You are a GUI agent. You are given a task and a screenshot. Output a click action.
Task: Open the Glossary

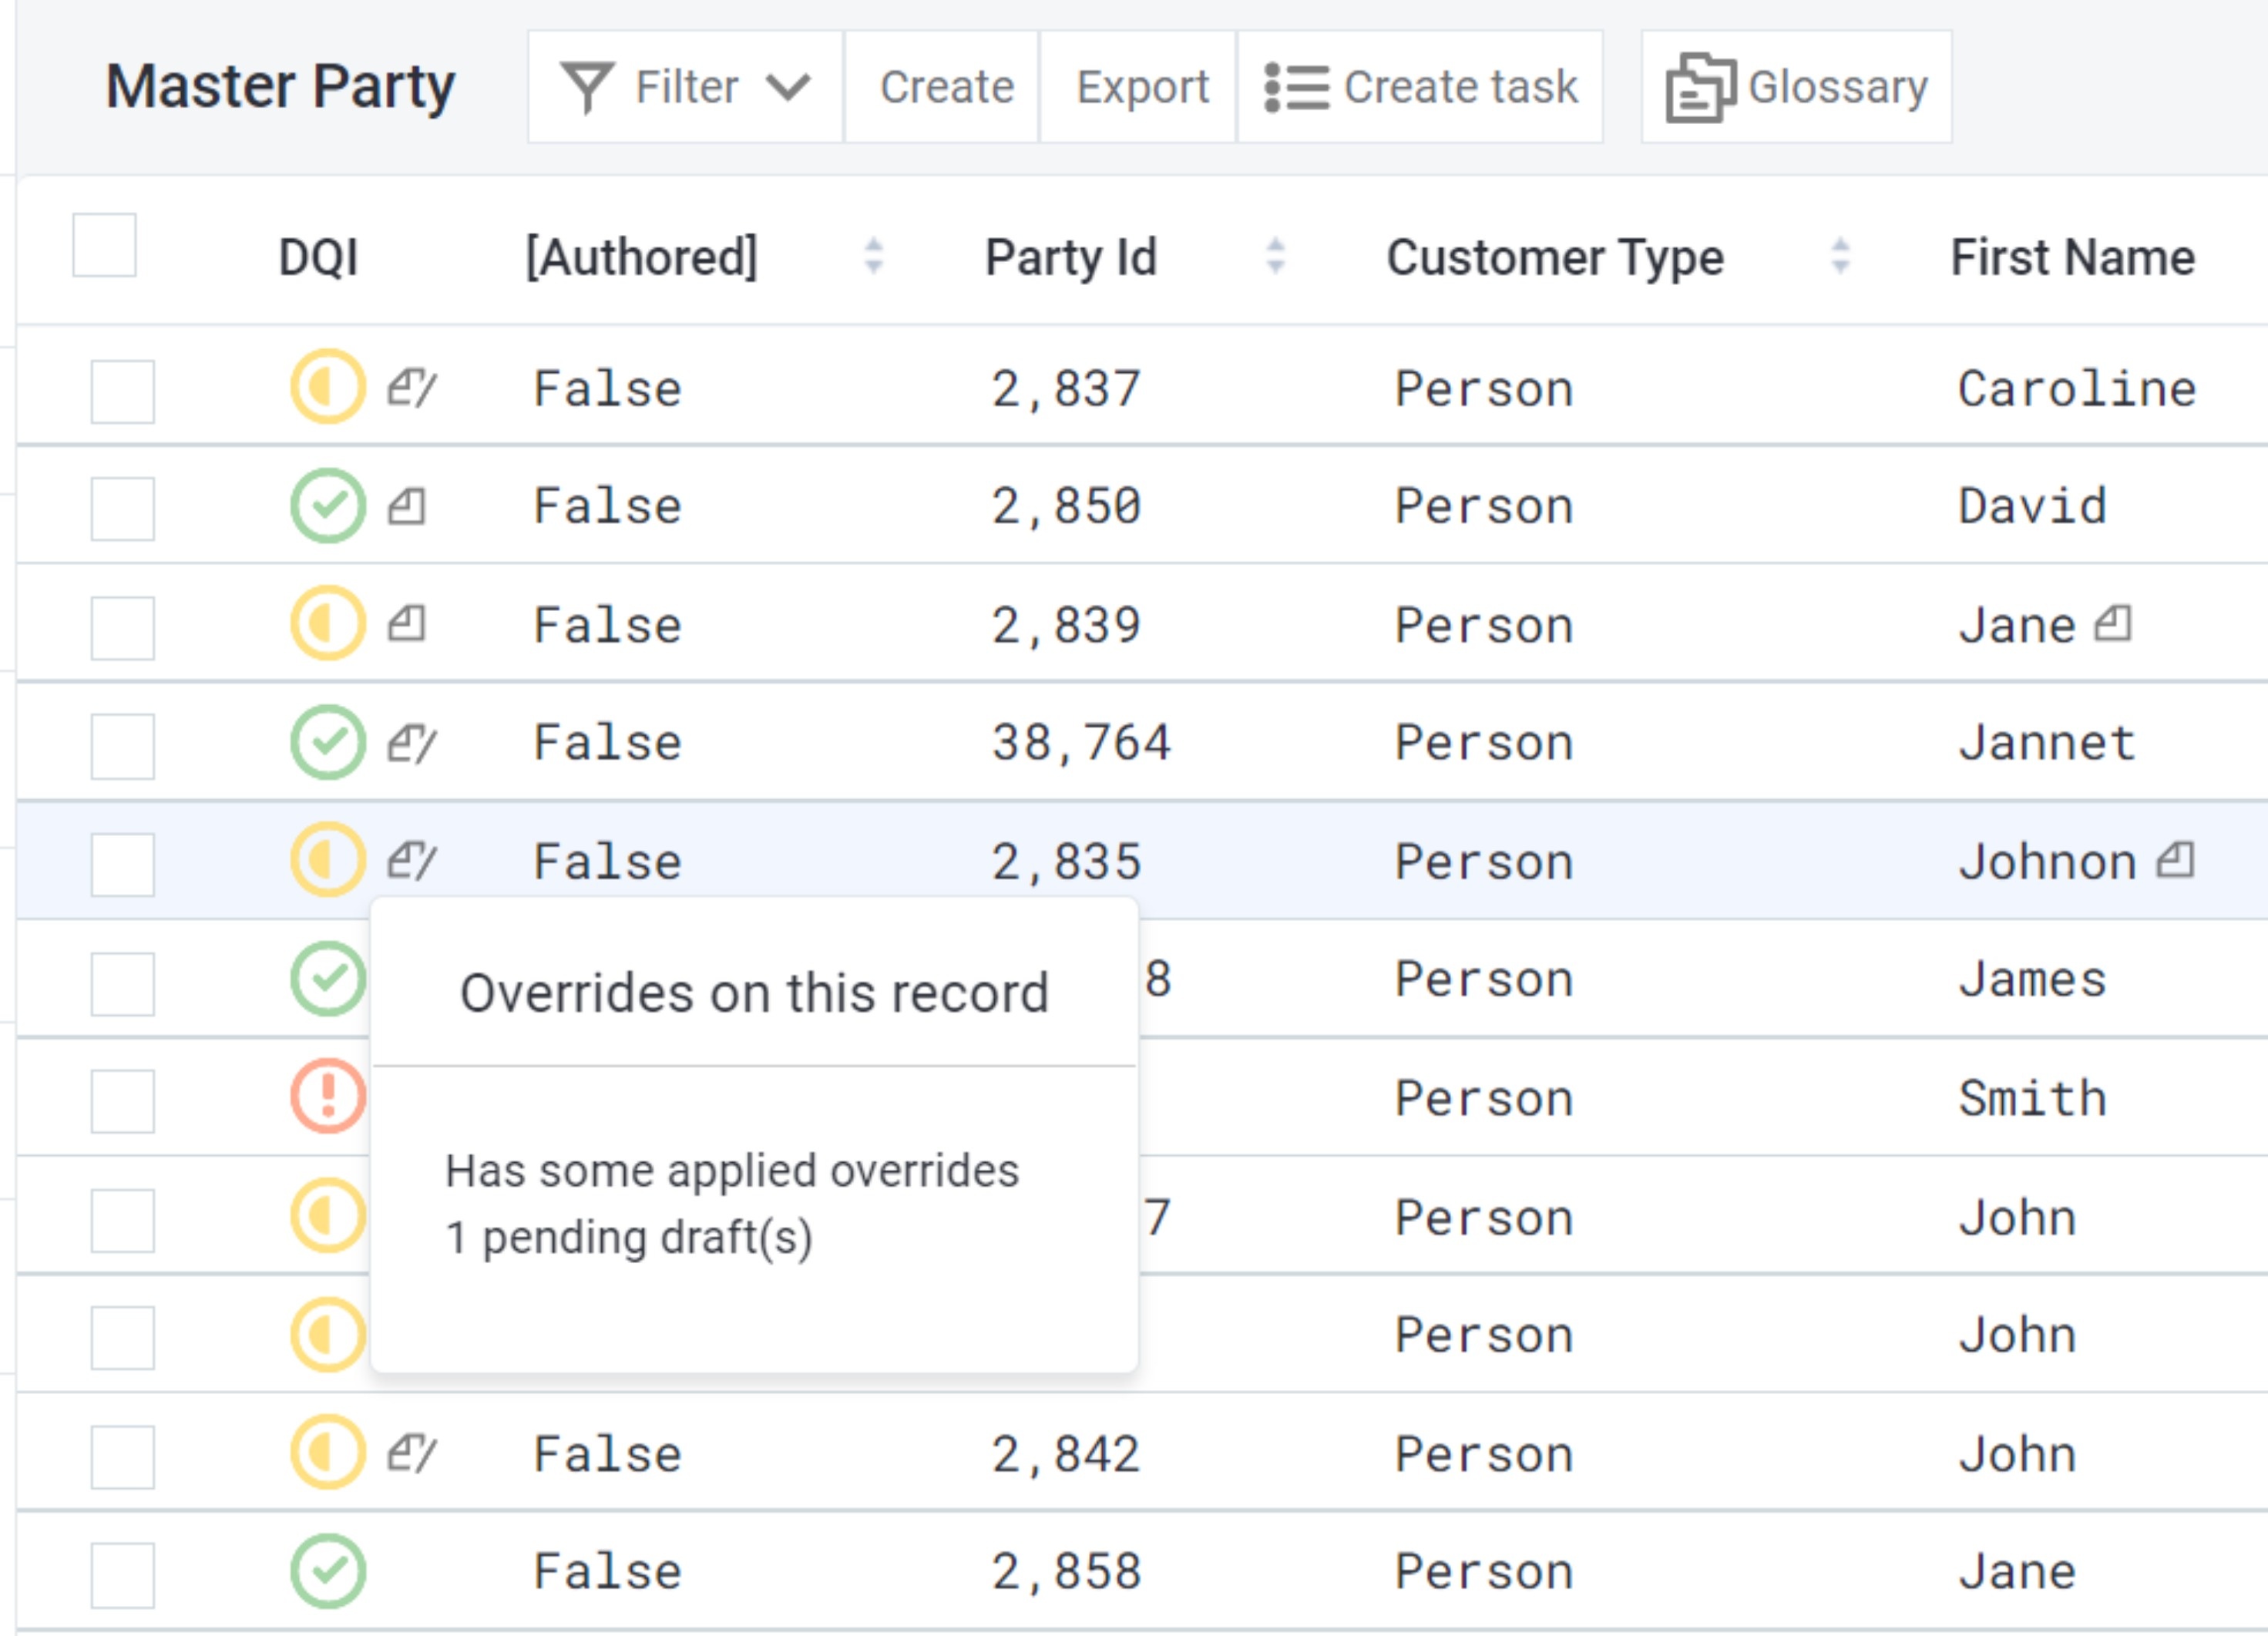coord(1796,87)
